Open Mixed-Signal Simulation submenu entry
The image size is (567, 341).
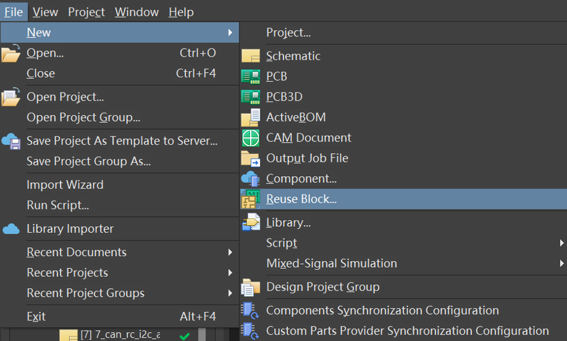click(403, 264)
